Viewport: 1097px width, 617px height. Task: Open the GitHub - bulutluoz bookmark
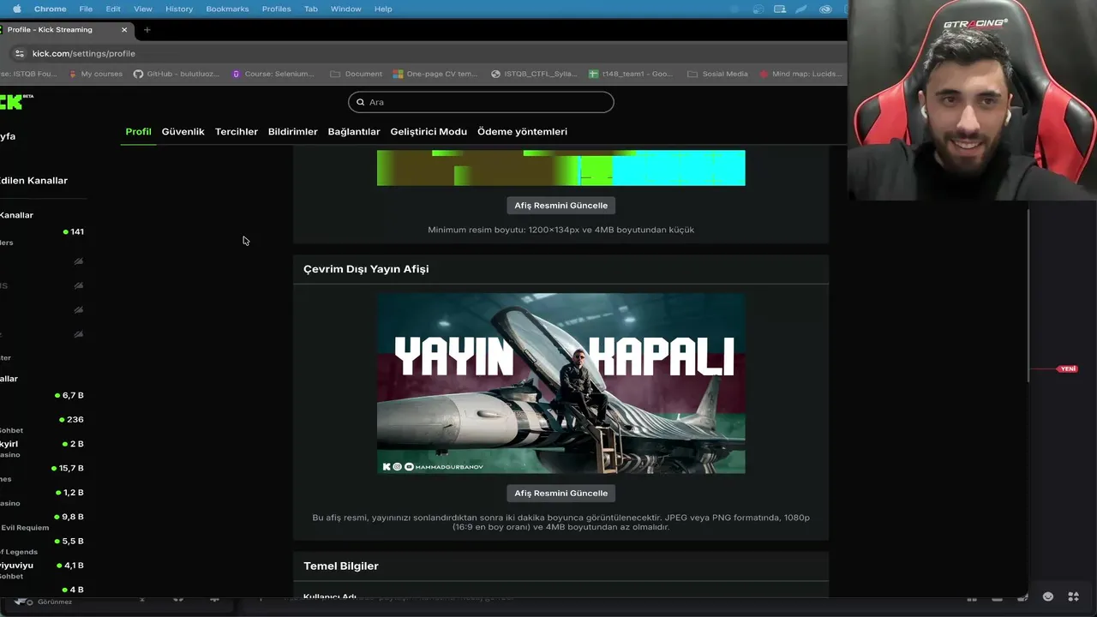click(x=175, y=74)
